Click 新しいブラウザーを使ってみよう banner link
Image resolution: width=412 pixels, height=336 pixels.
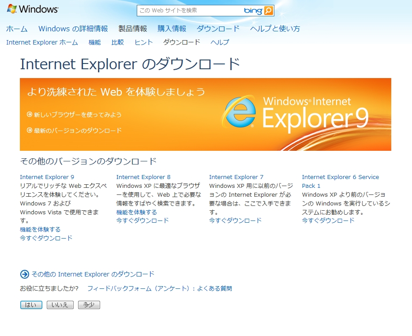pos(78,115)
